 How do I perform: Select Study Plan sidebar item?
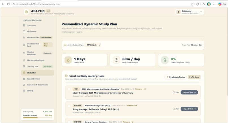click(38, 73)
